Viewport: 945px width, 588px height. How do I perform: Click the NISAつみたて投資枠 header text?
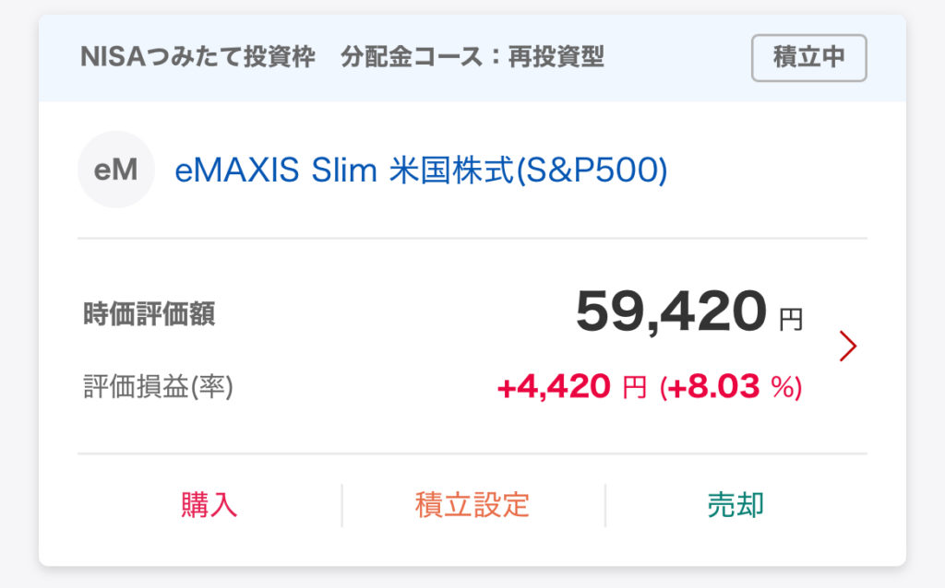(x=198, y=58)
